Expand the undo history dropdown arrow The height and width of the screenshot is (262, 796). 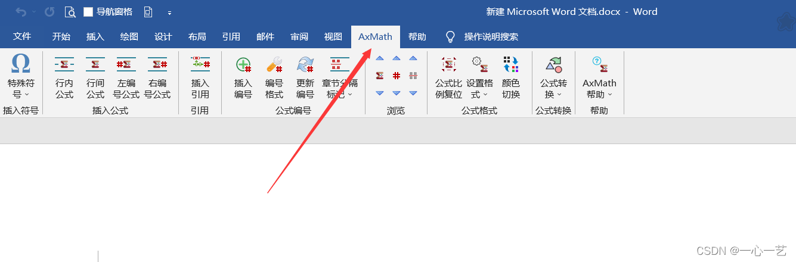coord(33,12)
